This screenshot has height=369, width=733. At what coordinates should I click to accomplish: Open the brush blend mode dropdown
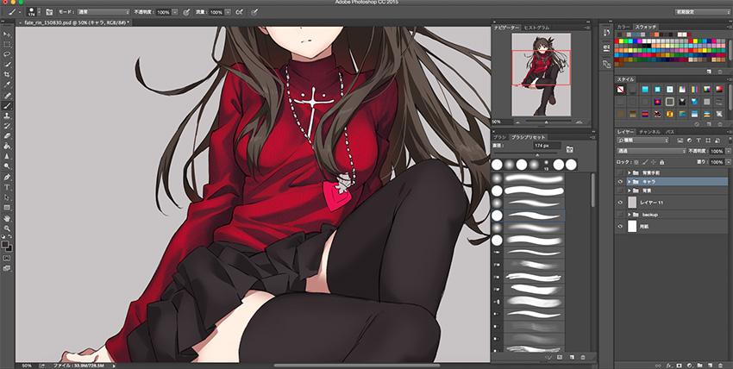click(104, 12)
